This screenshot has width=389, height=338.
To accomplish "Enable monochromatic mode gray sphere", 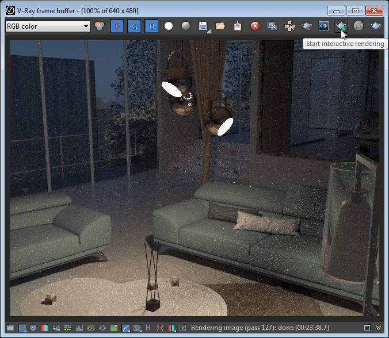I will [x=186, y=26].
